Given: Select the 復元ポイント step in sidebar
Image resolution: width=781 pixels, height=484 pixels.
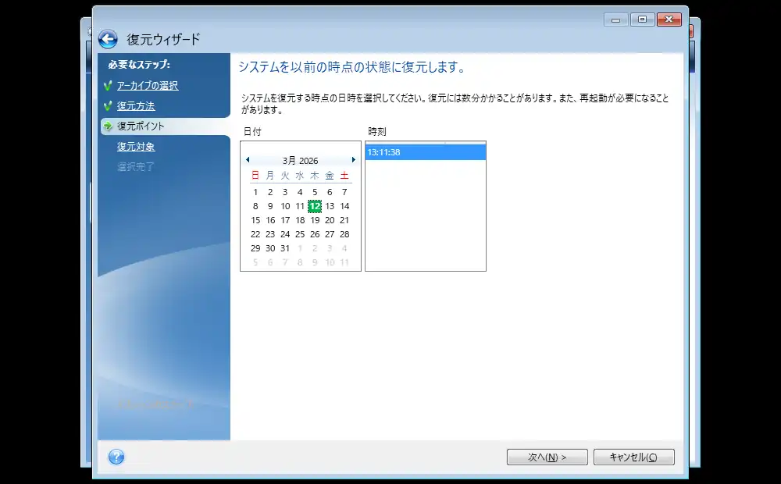Looking at the screenshot, I should [x=141, y=126].
